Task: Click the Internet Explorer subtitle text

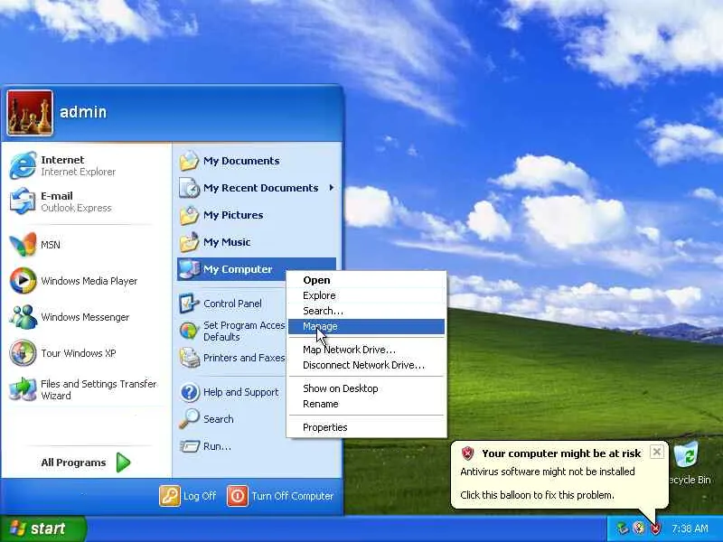Action: click(x=79, y=172)
